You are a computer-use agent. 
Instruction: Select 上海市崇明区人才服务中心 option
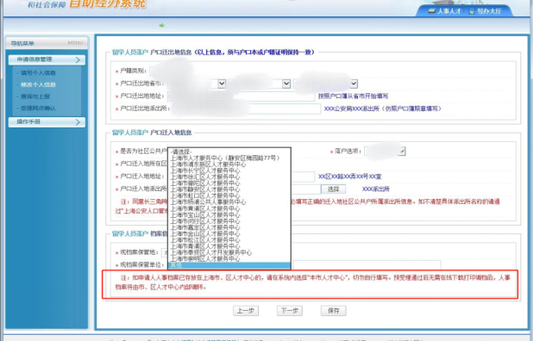[229, 259]
